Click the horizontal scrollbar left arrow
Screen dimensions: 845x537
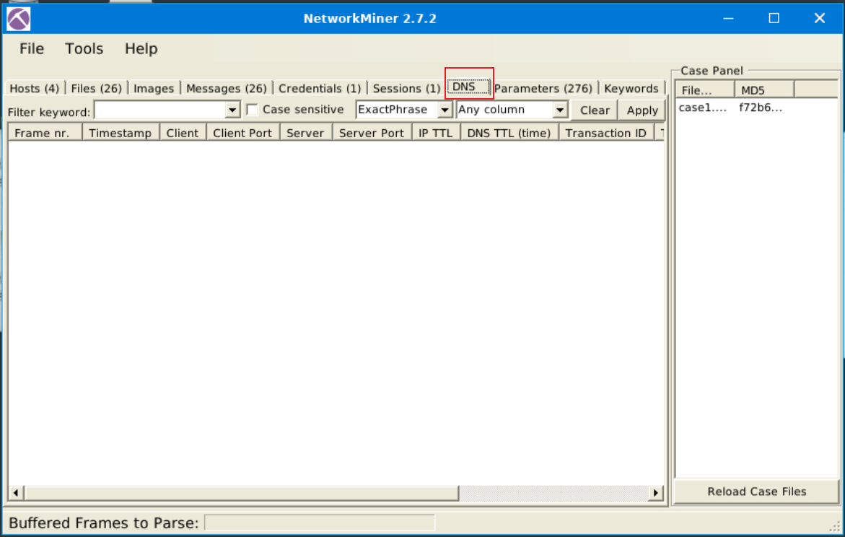16,493
